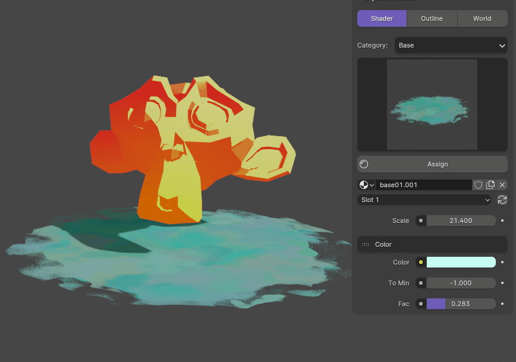The width and height of the screenshot is (516, 362).
Task: Toggle animate dot next to Color swatch
Action: click(502, 262)
